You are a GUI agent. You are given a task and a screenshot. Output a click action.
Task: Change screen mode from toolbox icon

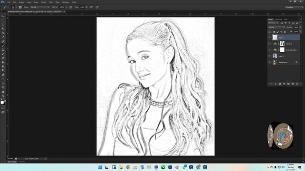(x=3, y=112)
